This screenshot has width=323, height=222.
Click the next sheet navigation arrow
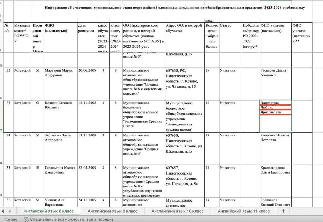coord(10,211)
